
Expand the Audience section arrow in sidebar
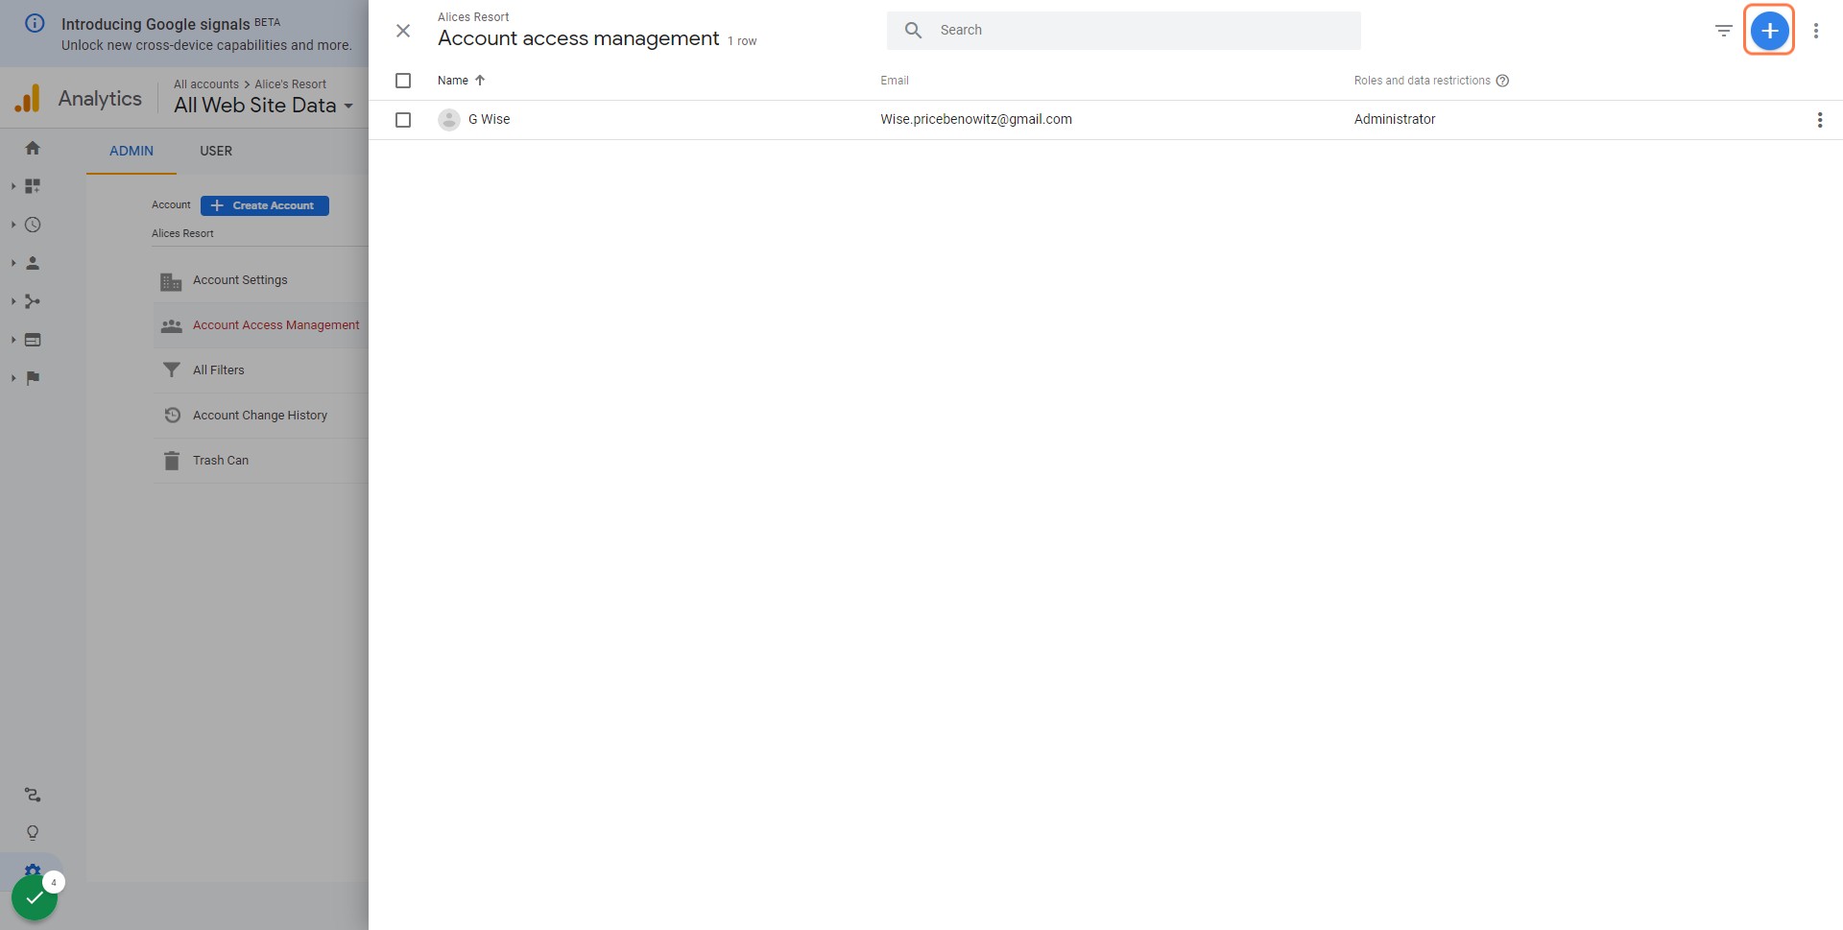(13, 263)
